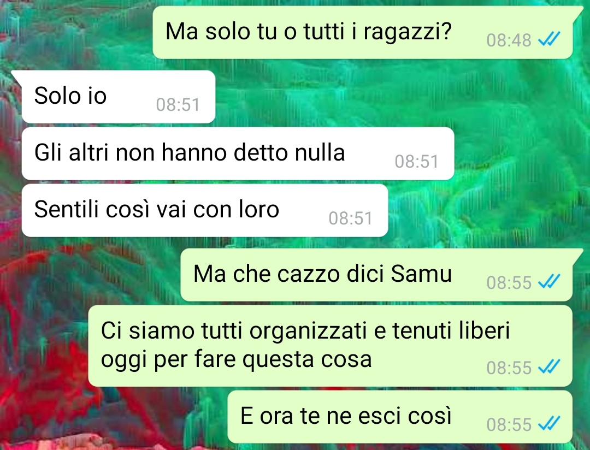Tap the double check on 'E ora te ne esci così'
This screenshot has width=590, height=450.
pos(549,424)
